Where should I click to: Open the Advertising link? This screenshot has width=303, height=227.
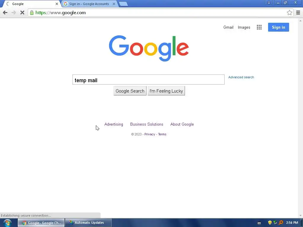tap(114, 124)
